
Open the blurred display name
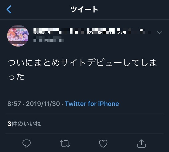point(92,31)
